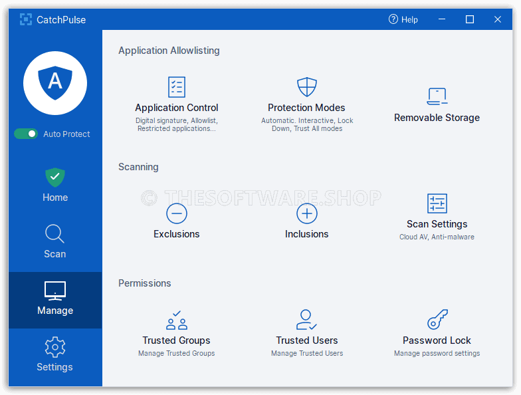
Task: Click the 'Auto Protect' label text
Action: click(66, 134)
